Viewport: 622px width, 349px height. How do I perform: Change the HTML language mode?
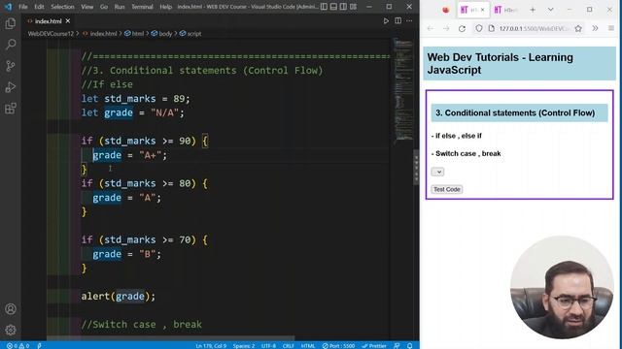[x=308, y=346]
